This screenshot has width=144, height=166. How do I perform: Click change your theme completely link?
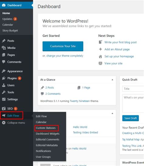pyautogui.click(x=65, y=56)
